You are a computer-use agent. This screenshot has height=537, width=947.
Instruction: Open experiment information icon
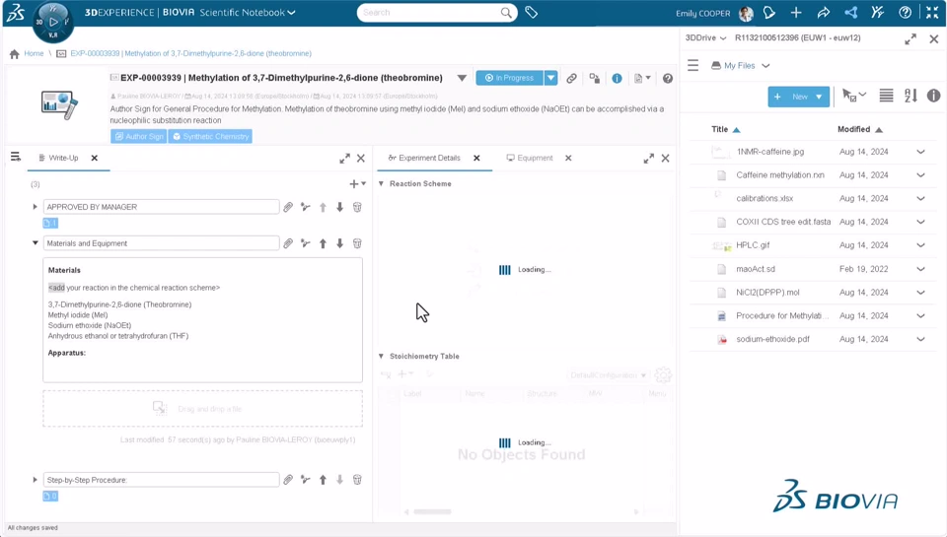click(617, 79)
